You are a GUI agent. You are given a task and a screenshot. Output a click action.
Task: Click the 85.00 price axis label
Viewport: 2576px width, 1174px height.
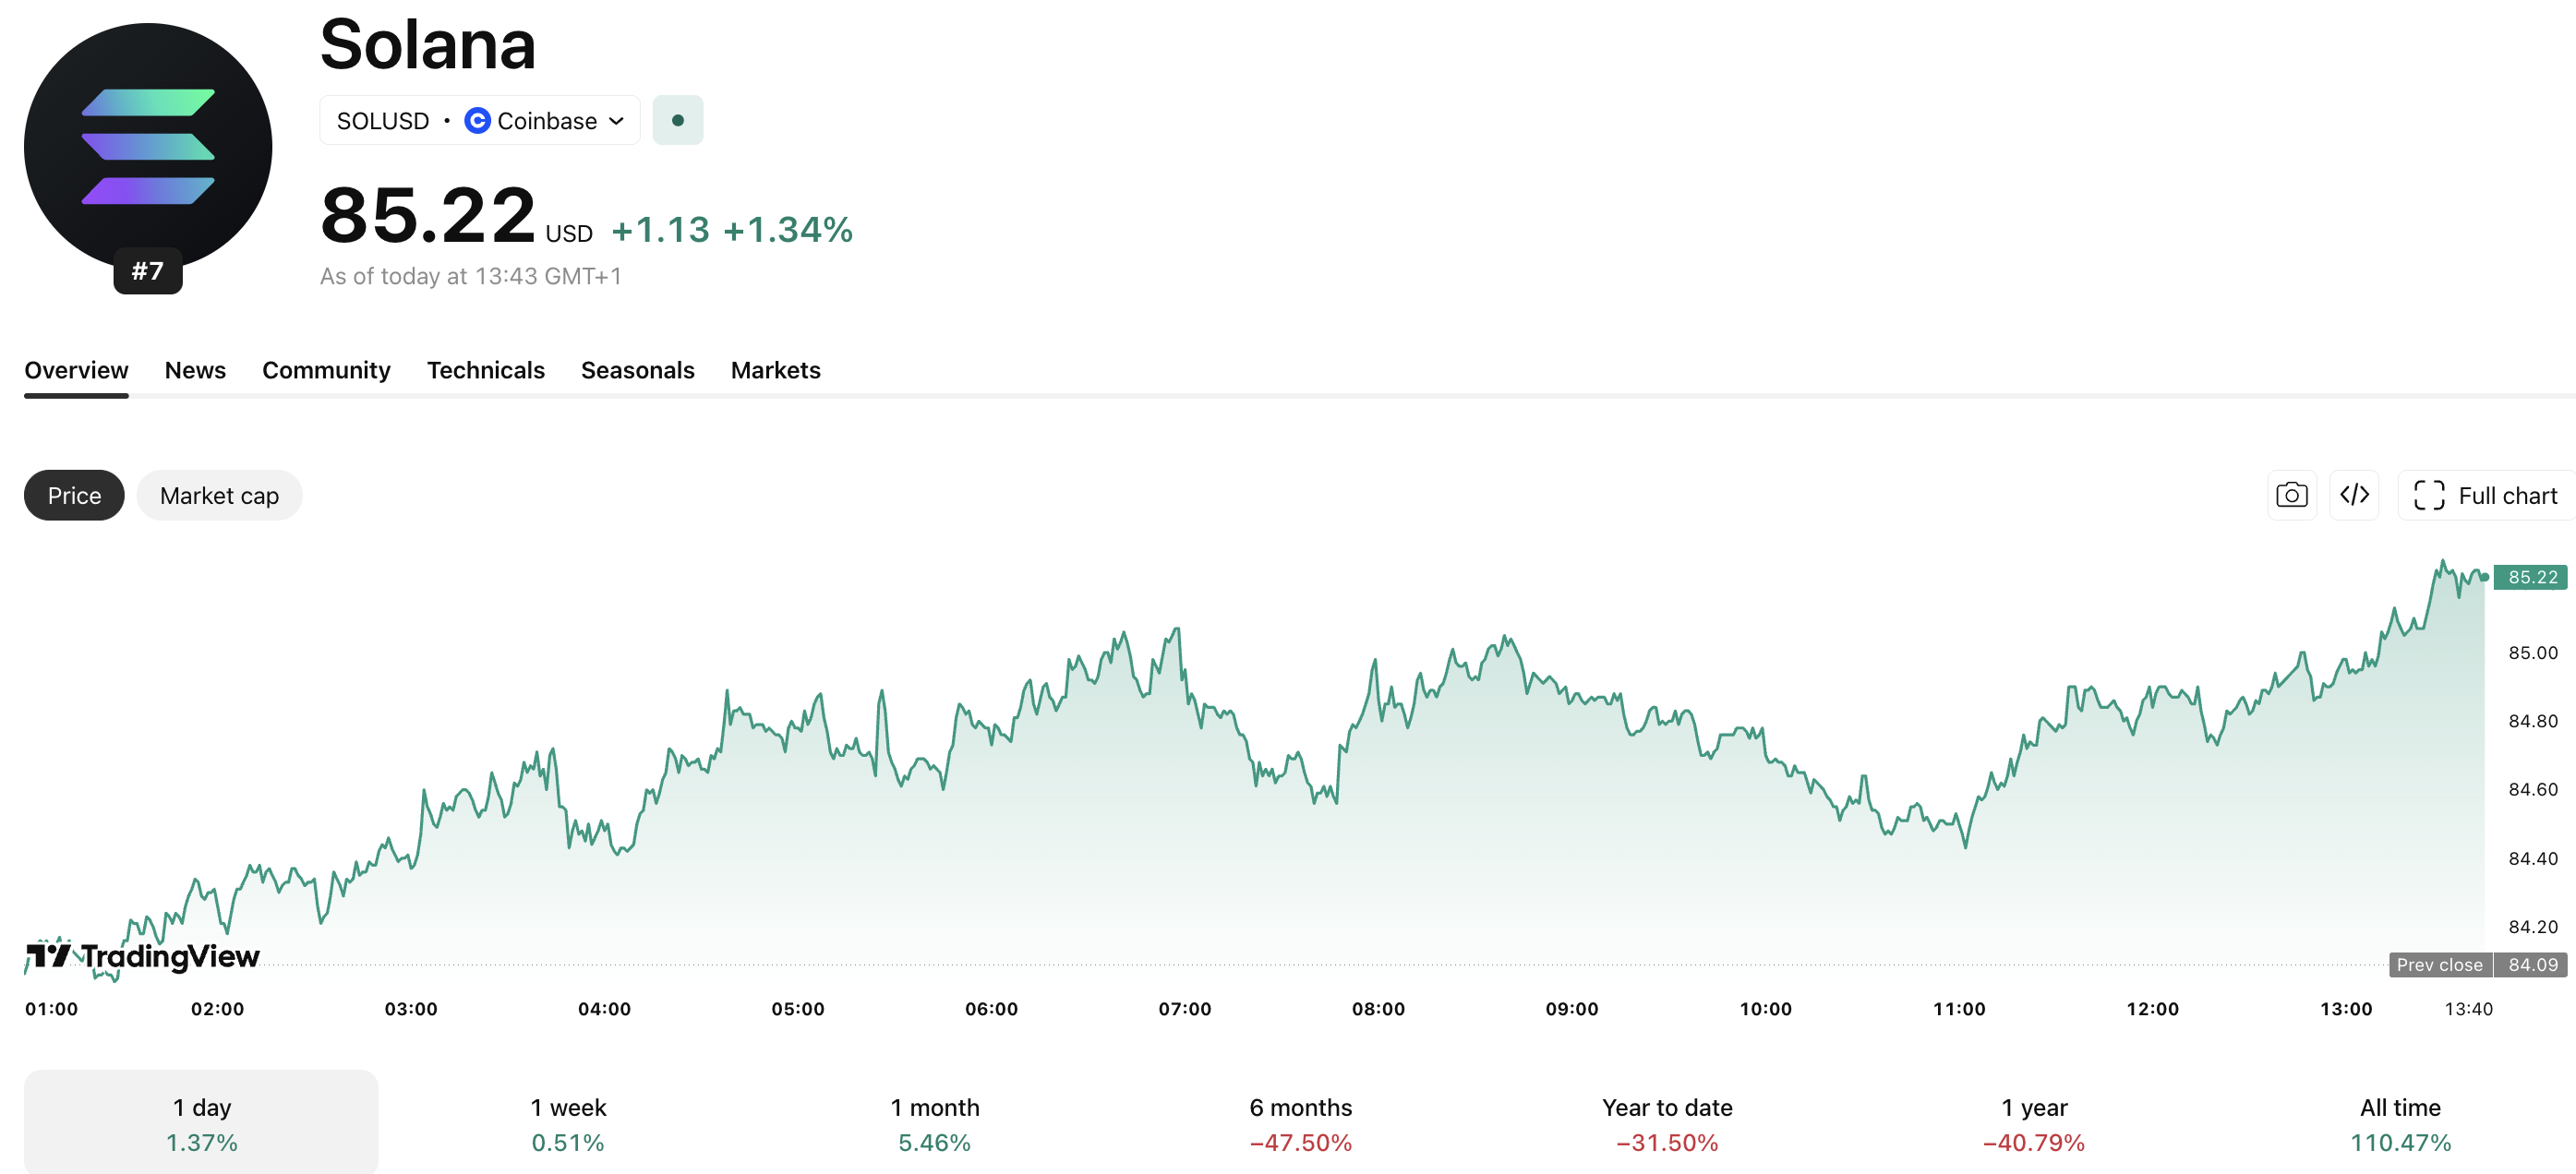click(x=2532, y=653)
